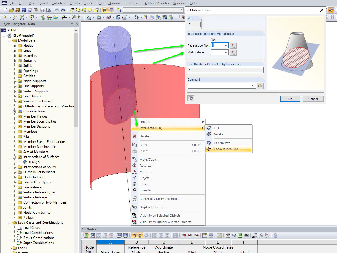Click the intersection No. input field
This screenshot has height=253, width=337.
pos(194,24)
